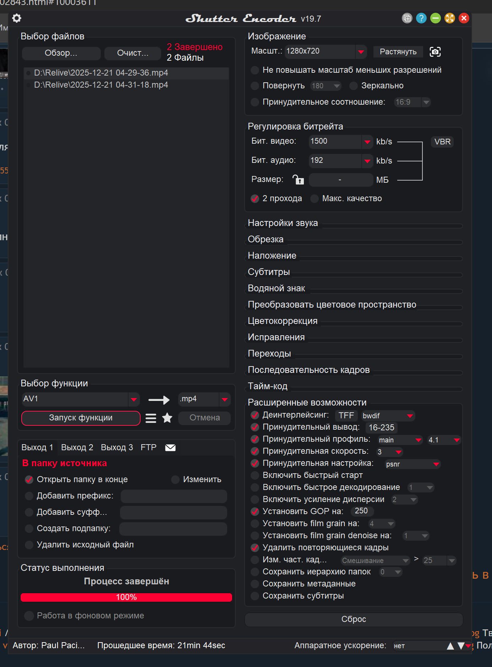The height and width of the screenshot is (667, 492).
Task: Open settings with the gear icon
Action: (x=17, y=18)
